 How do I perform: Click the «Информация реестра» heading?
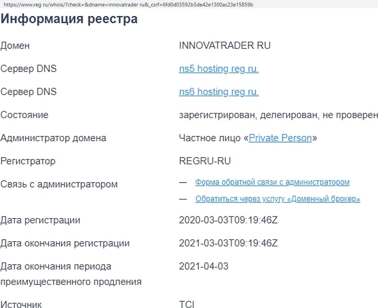tap(69, 19)
